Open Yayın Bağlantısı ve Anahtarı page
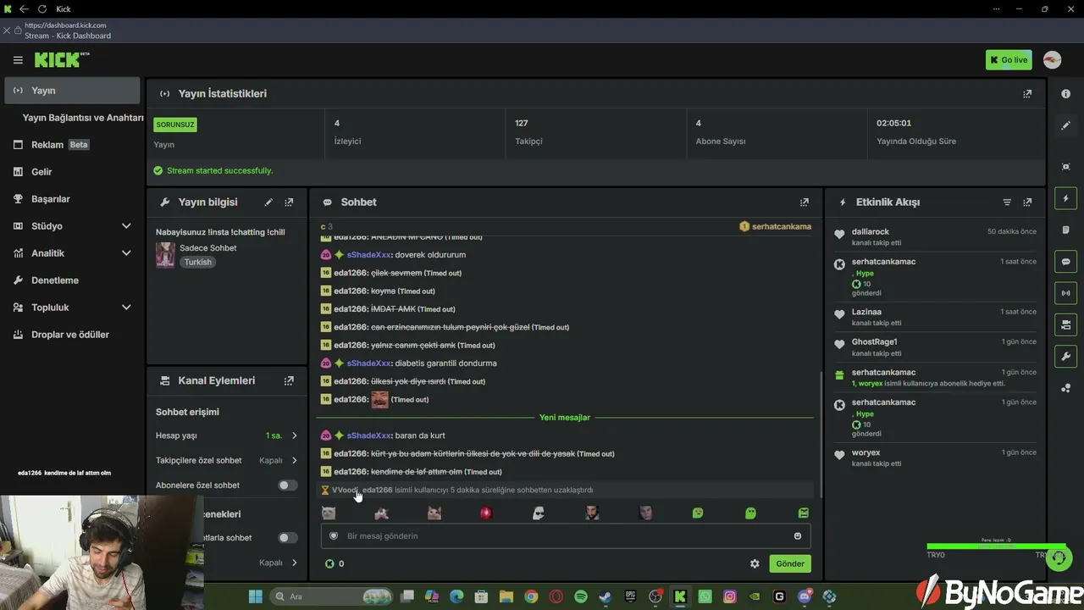Viewport: 1084px width, 610px height. [x=83, y=118]
